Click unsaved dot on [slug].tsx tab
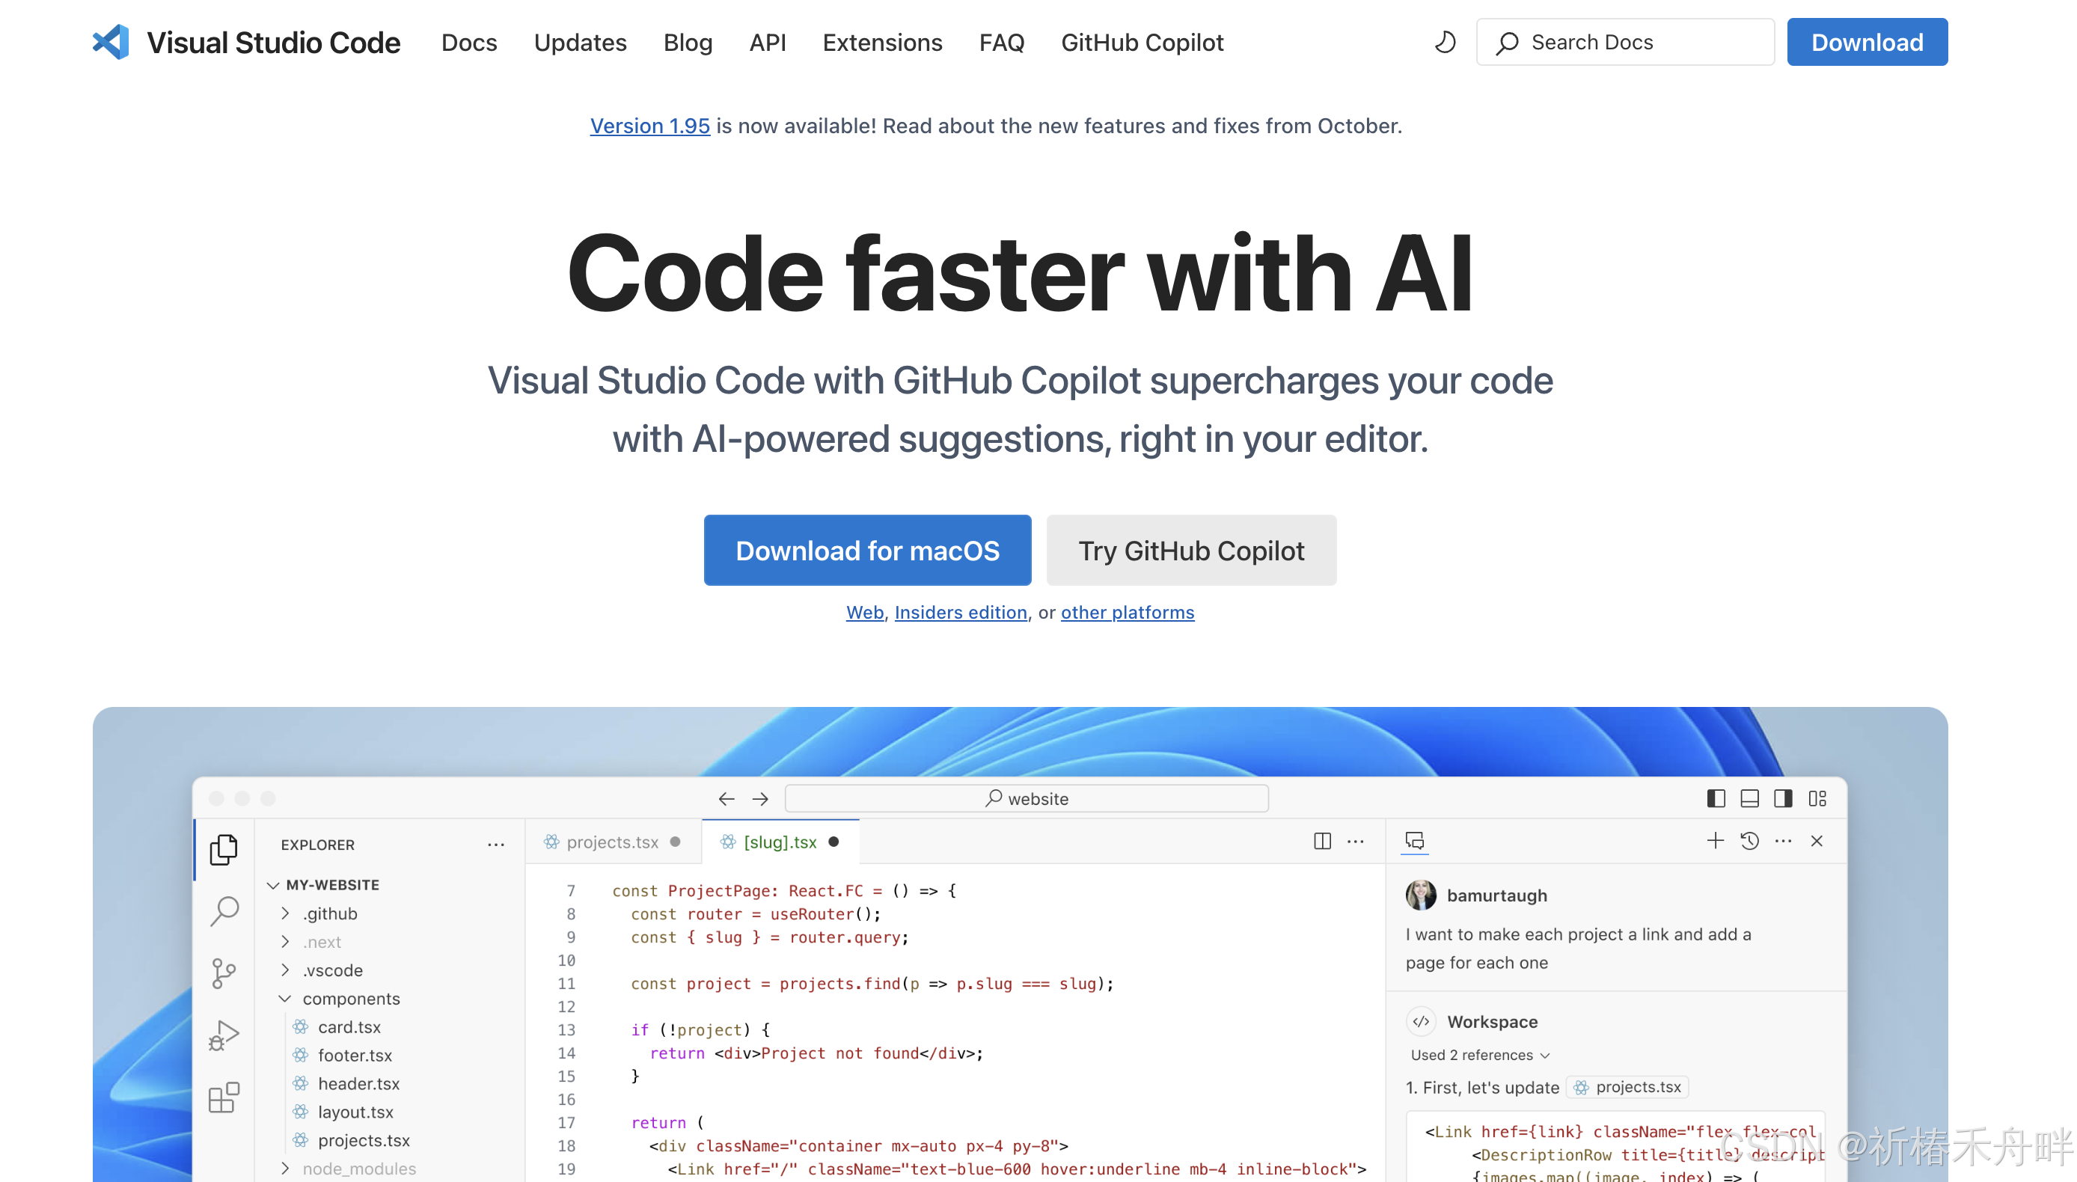This screenshot has height=1182, width=2077. click(833, 842)
